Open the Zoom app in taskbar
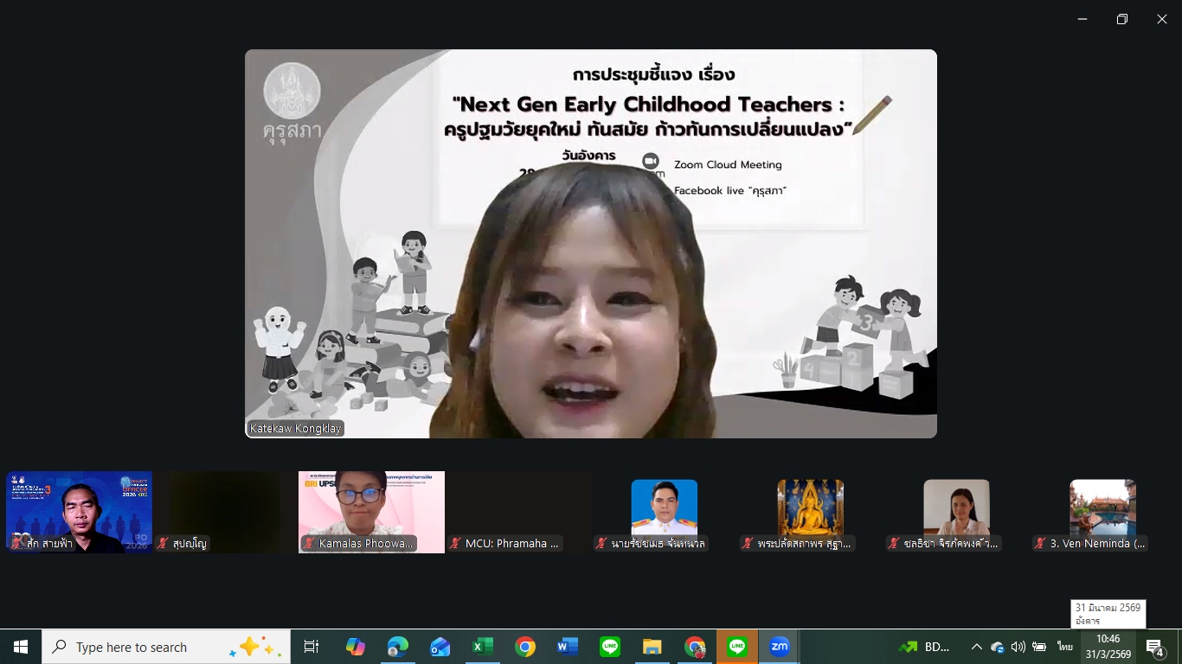The height and width of the screenshot is (664, 1182). click(x=779, y=647)
